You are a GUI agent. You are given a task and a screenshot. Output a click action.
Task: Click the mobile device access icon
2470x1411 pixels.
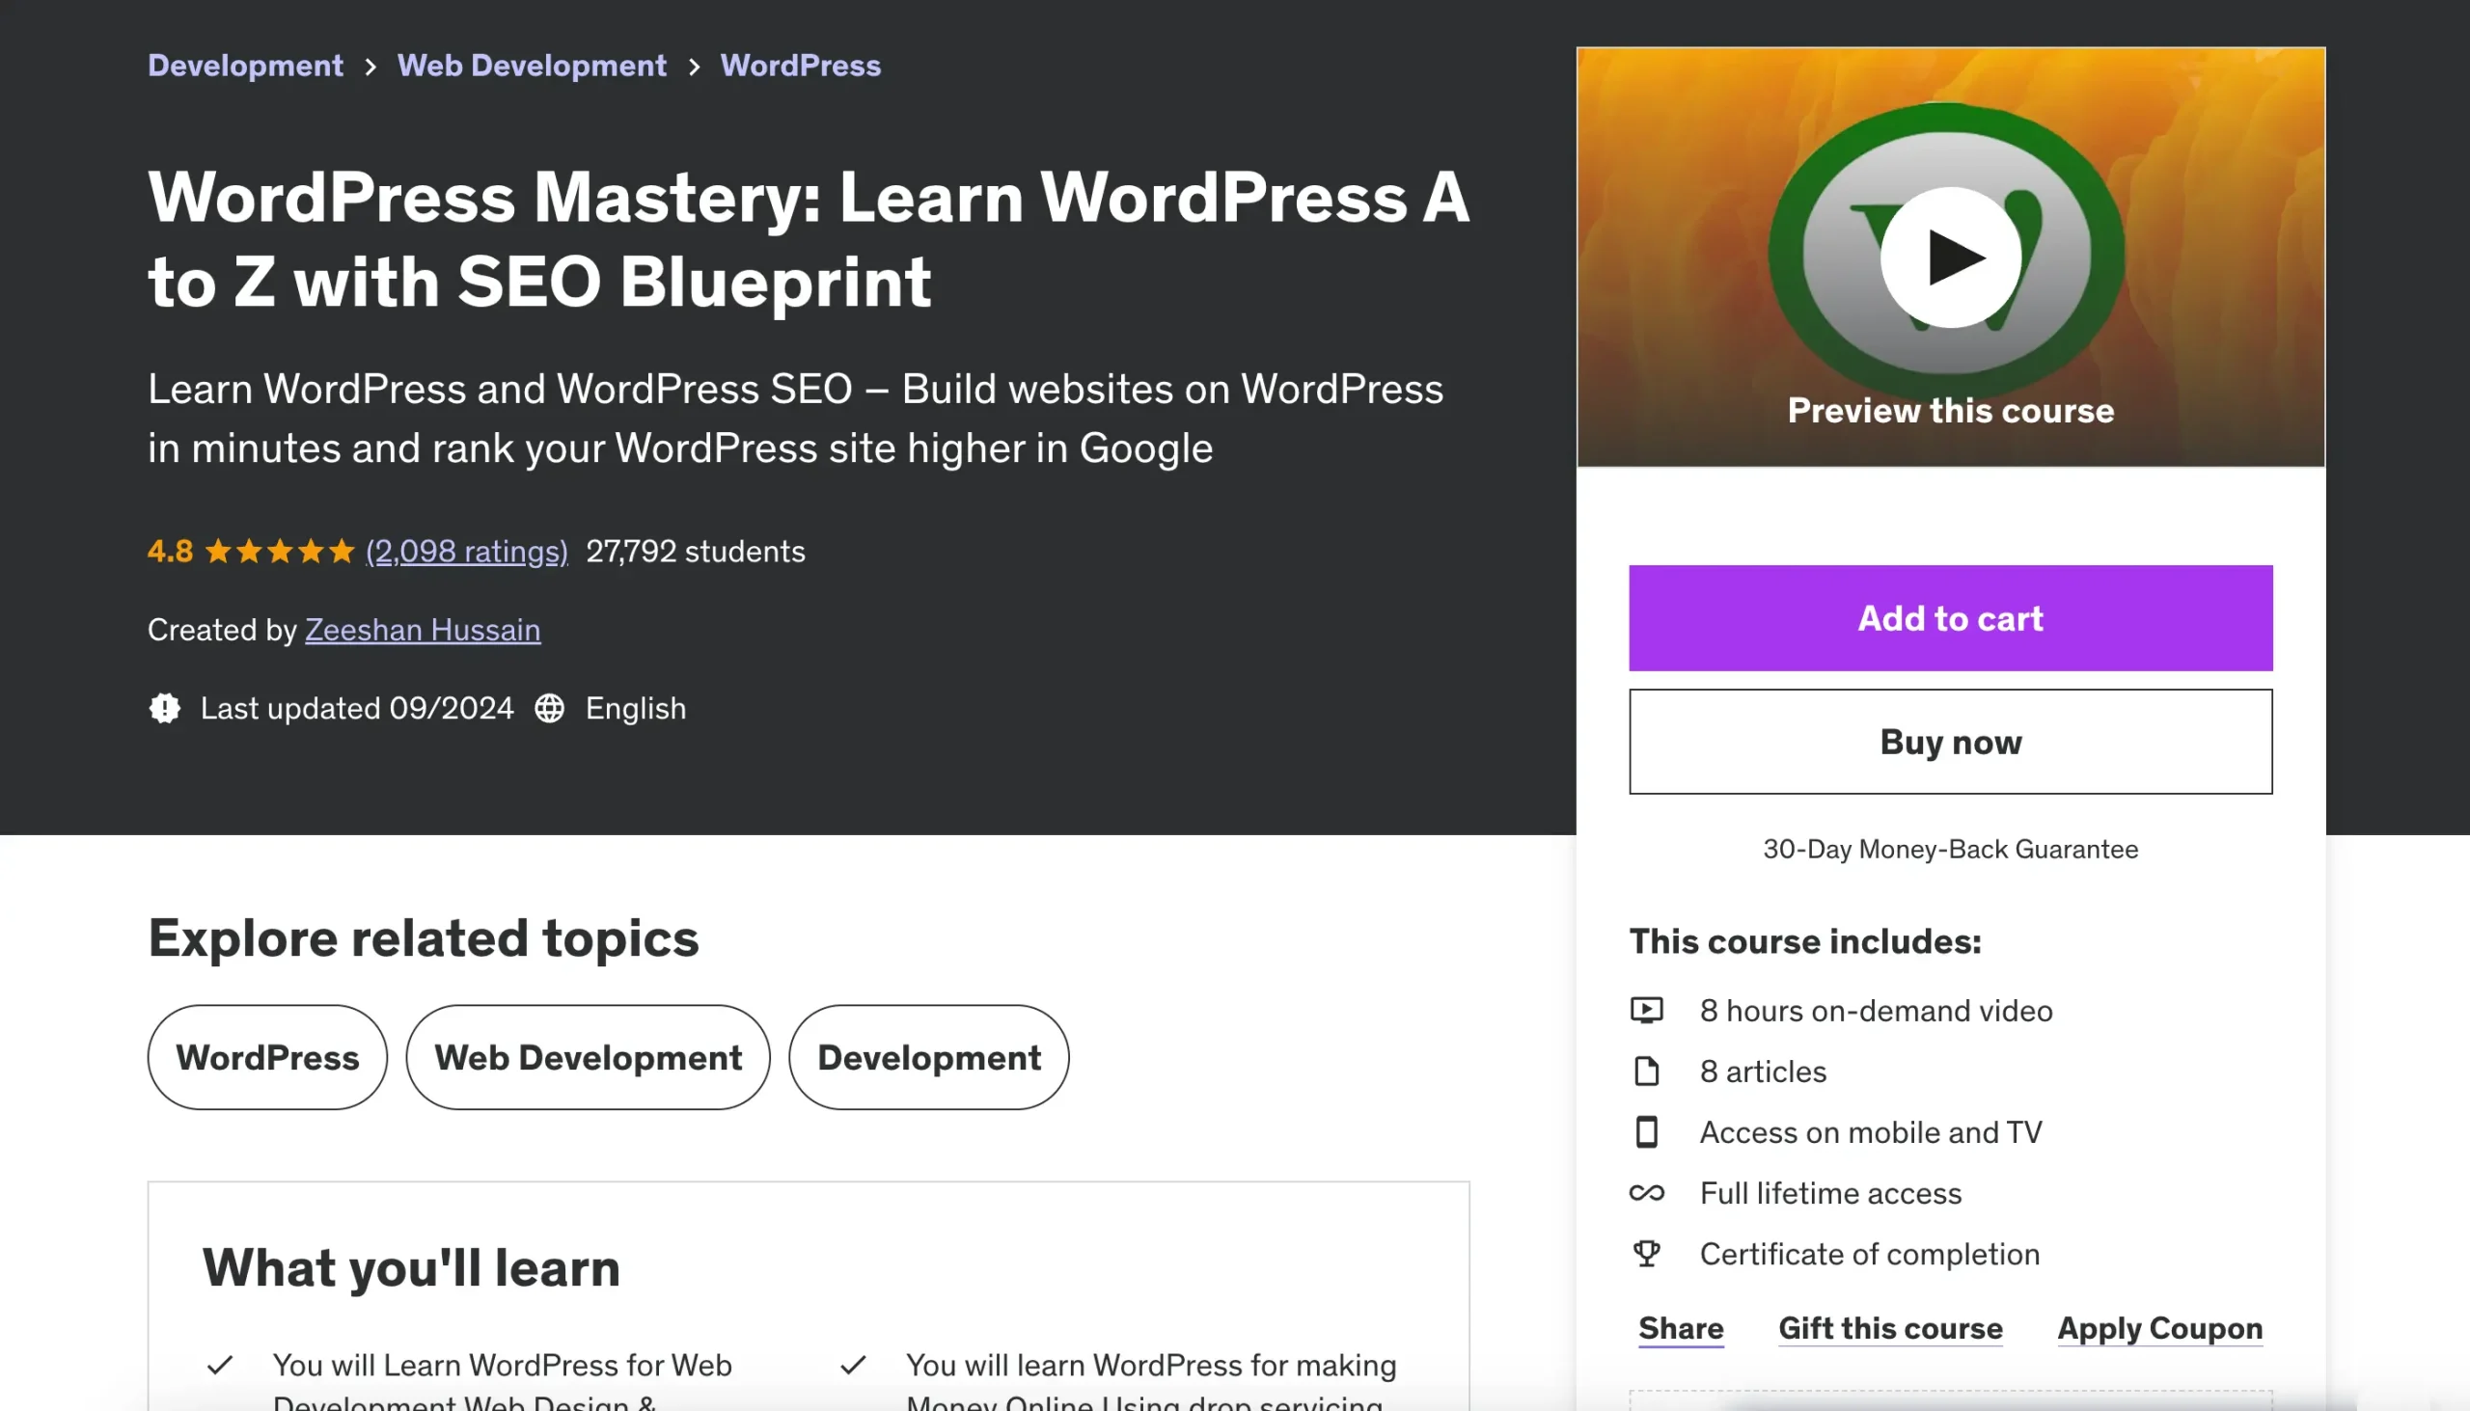coord(1646,1132)
